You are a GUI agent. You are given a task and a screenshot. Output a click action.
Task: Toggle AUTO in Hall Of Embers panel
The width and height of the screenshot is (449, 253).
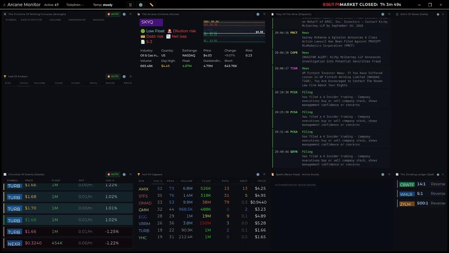pyautogui.click(x=113, y=76)
